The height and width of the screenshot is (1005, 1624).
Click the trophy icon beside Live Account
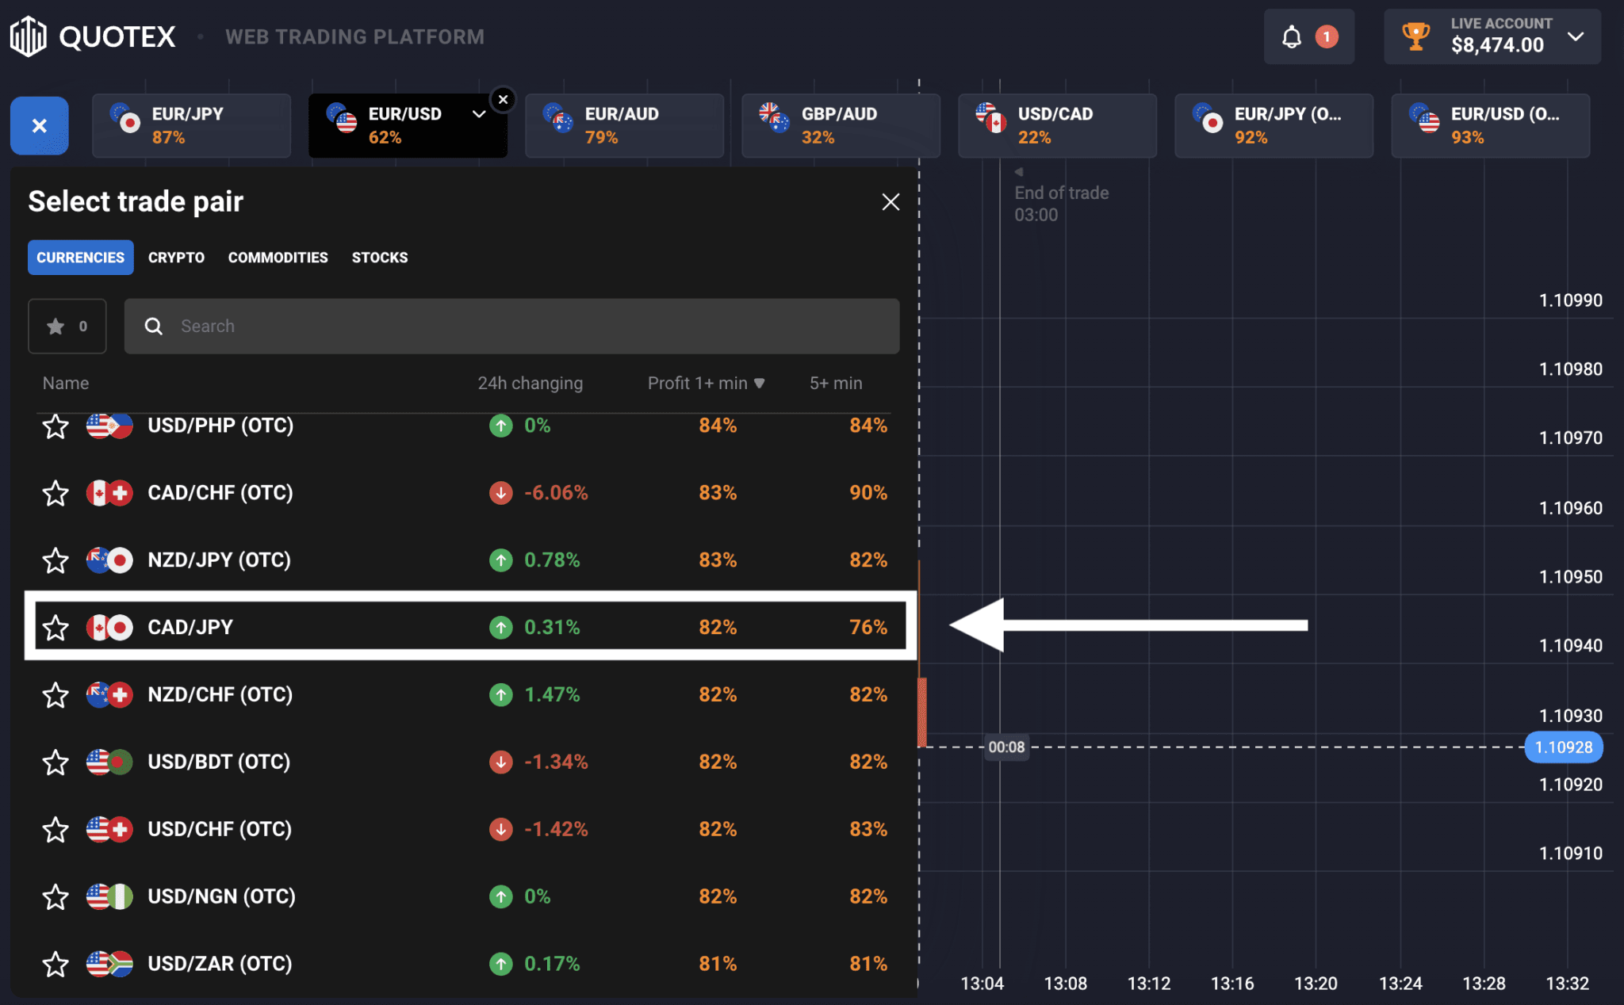(x=1415, y=36)
